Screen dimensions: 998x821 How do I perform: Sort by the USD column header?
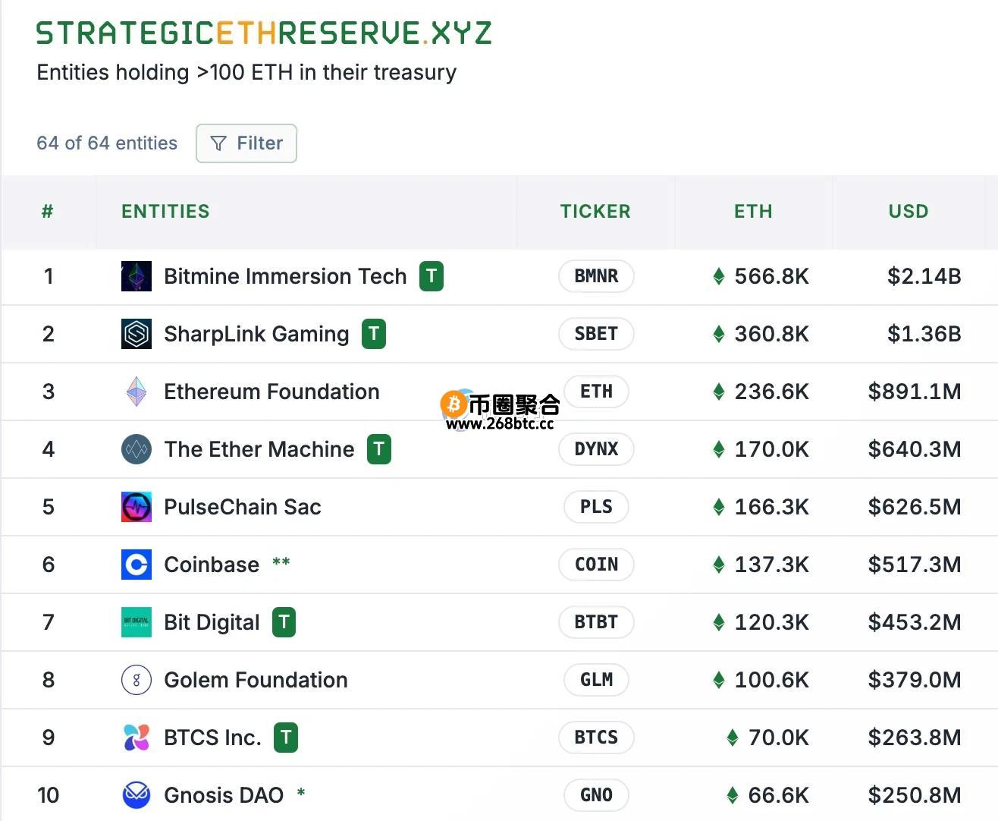pyautogui.click(x=909, y=211)
